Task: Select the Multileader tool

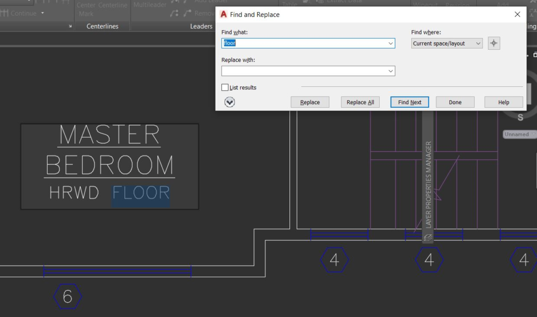Action: [151, 4]
